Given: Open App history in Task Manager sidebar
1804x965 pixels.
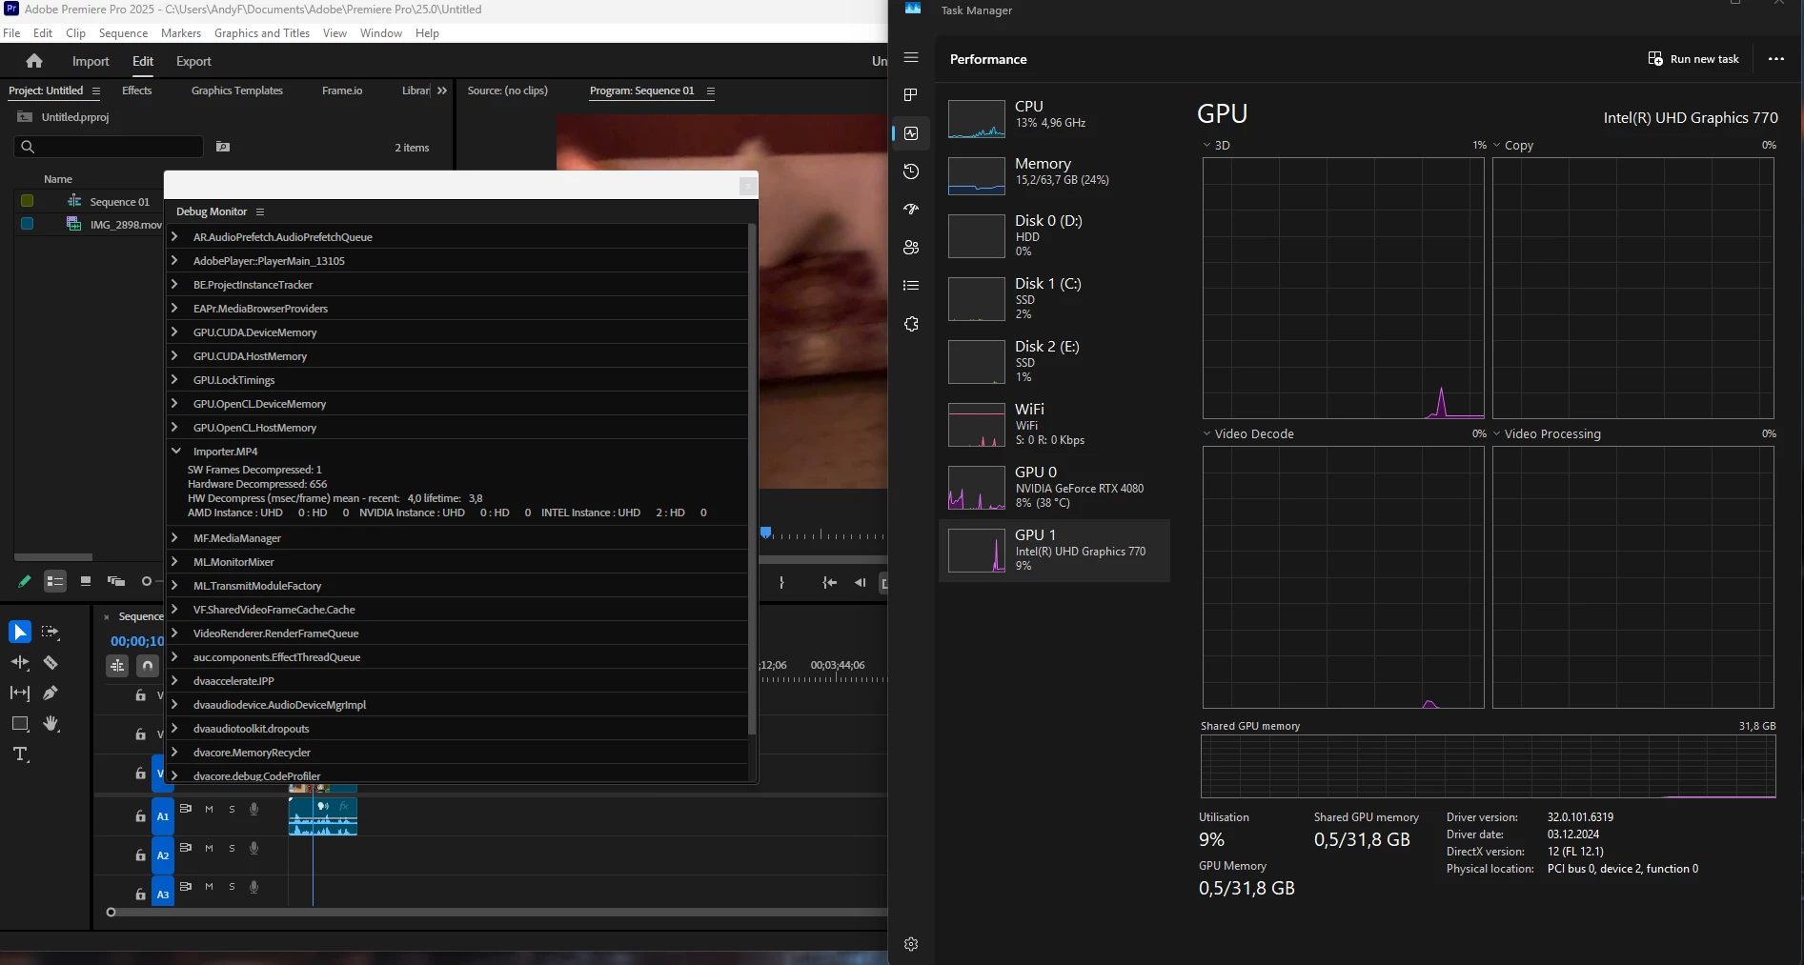Looking at the screenshot, I should pyautogui.click(x=911, y=171).
